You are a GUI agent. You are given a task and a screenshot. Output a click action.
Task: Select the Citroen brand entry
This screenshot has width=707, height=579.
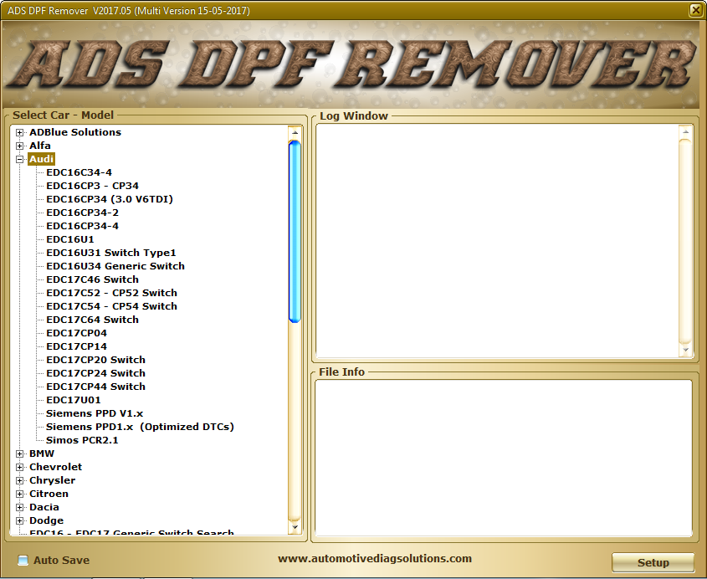point(49,494)
